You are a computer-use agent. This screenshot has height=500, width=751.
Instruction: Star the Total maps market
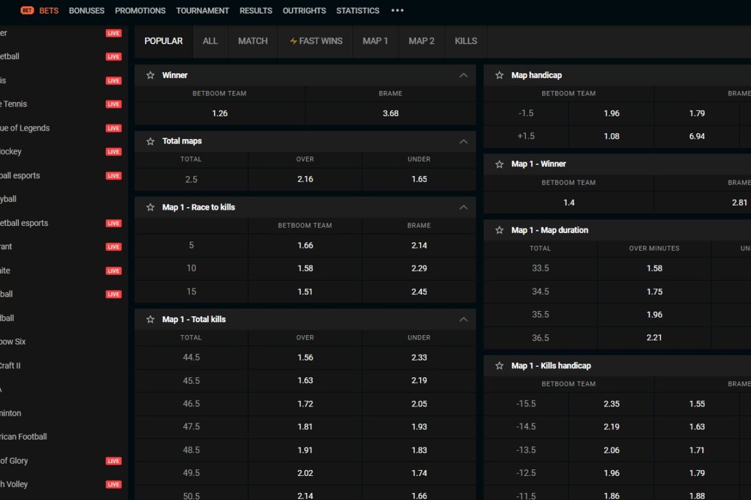150,142
